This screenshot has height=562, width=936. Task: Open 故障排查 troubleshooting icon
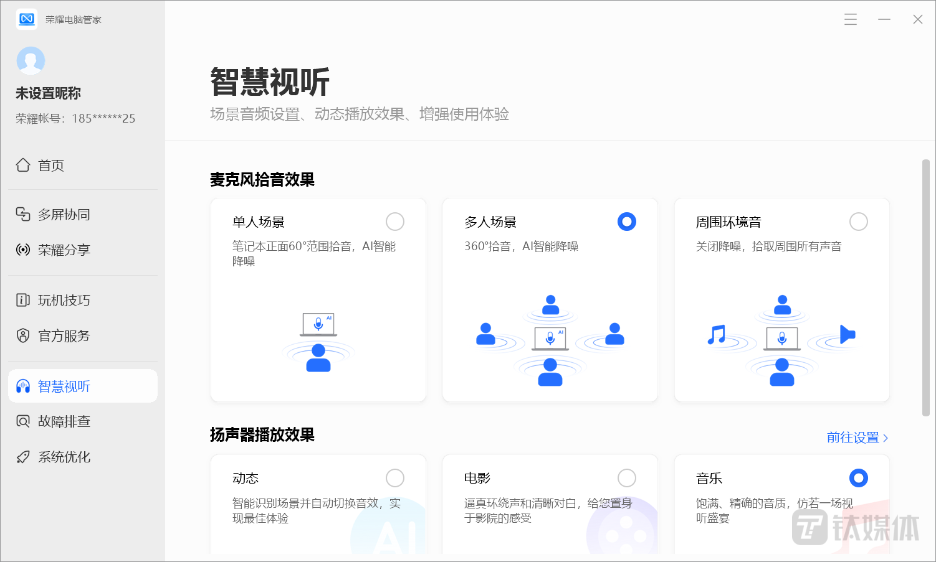(23, 421)
